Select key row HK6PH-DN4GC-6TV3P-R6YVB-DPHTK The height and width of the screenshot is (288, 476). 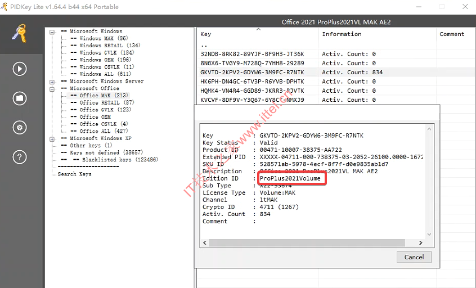click(252, 82)
